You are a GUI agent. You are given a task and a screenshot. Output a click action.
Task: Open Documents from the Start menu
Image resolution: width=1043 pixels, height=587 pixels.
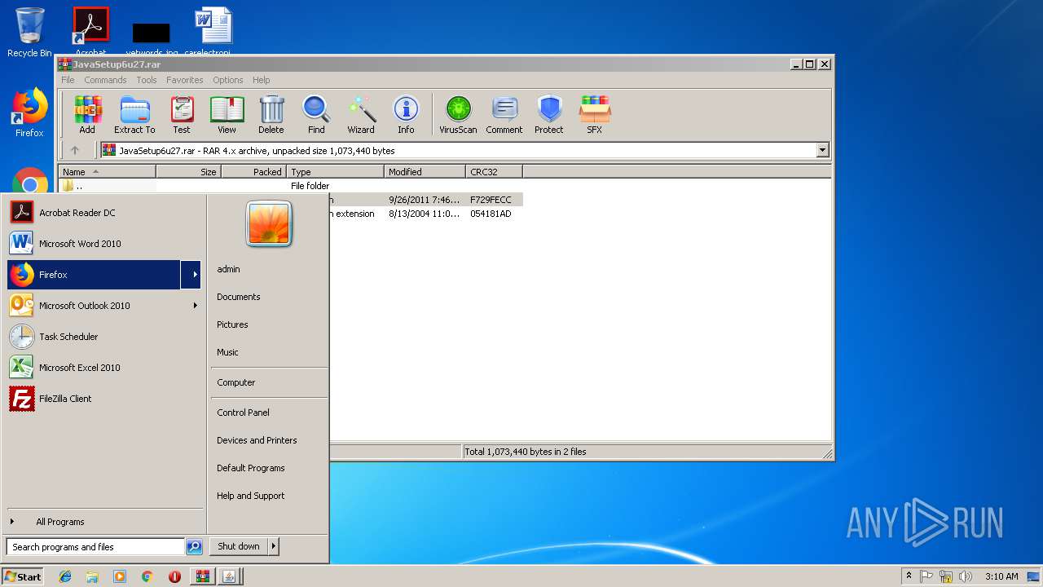click(x=238, y=297)
